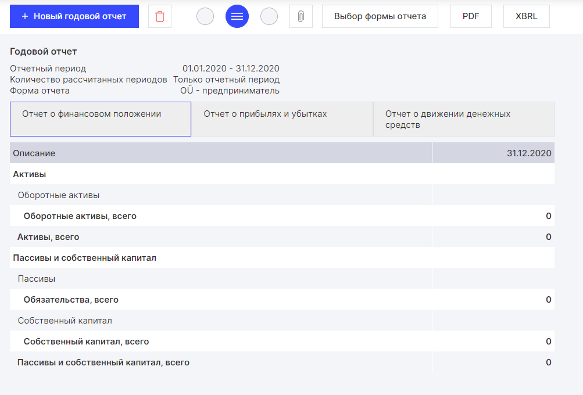Select the 'Активы, всего' row
The image size is (583, 395).
[282, 236]
